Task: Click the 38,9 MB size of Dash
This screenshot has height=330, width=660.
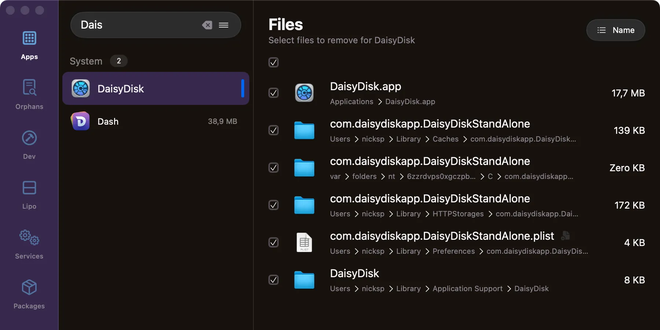Action: coord(223,121)
